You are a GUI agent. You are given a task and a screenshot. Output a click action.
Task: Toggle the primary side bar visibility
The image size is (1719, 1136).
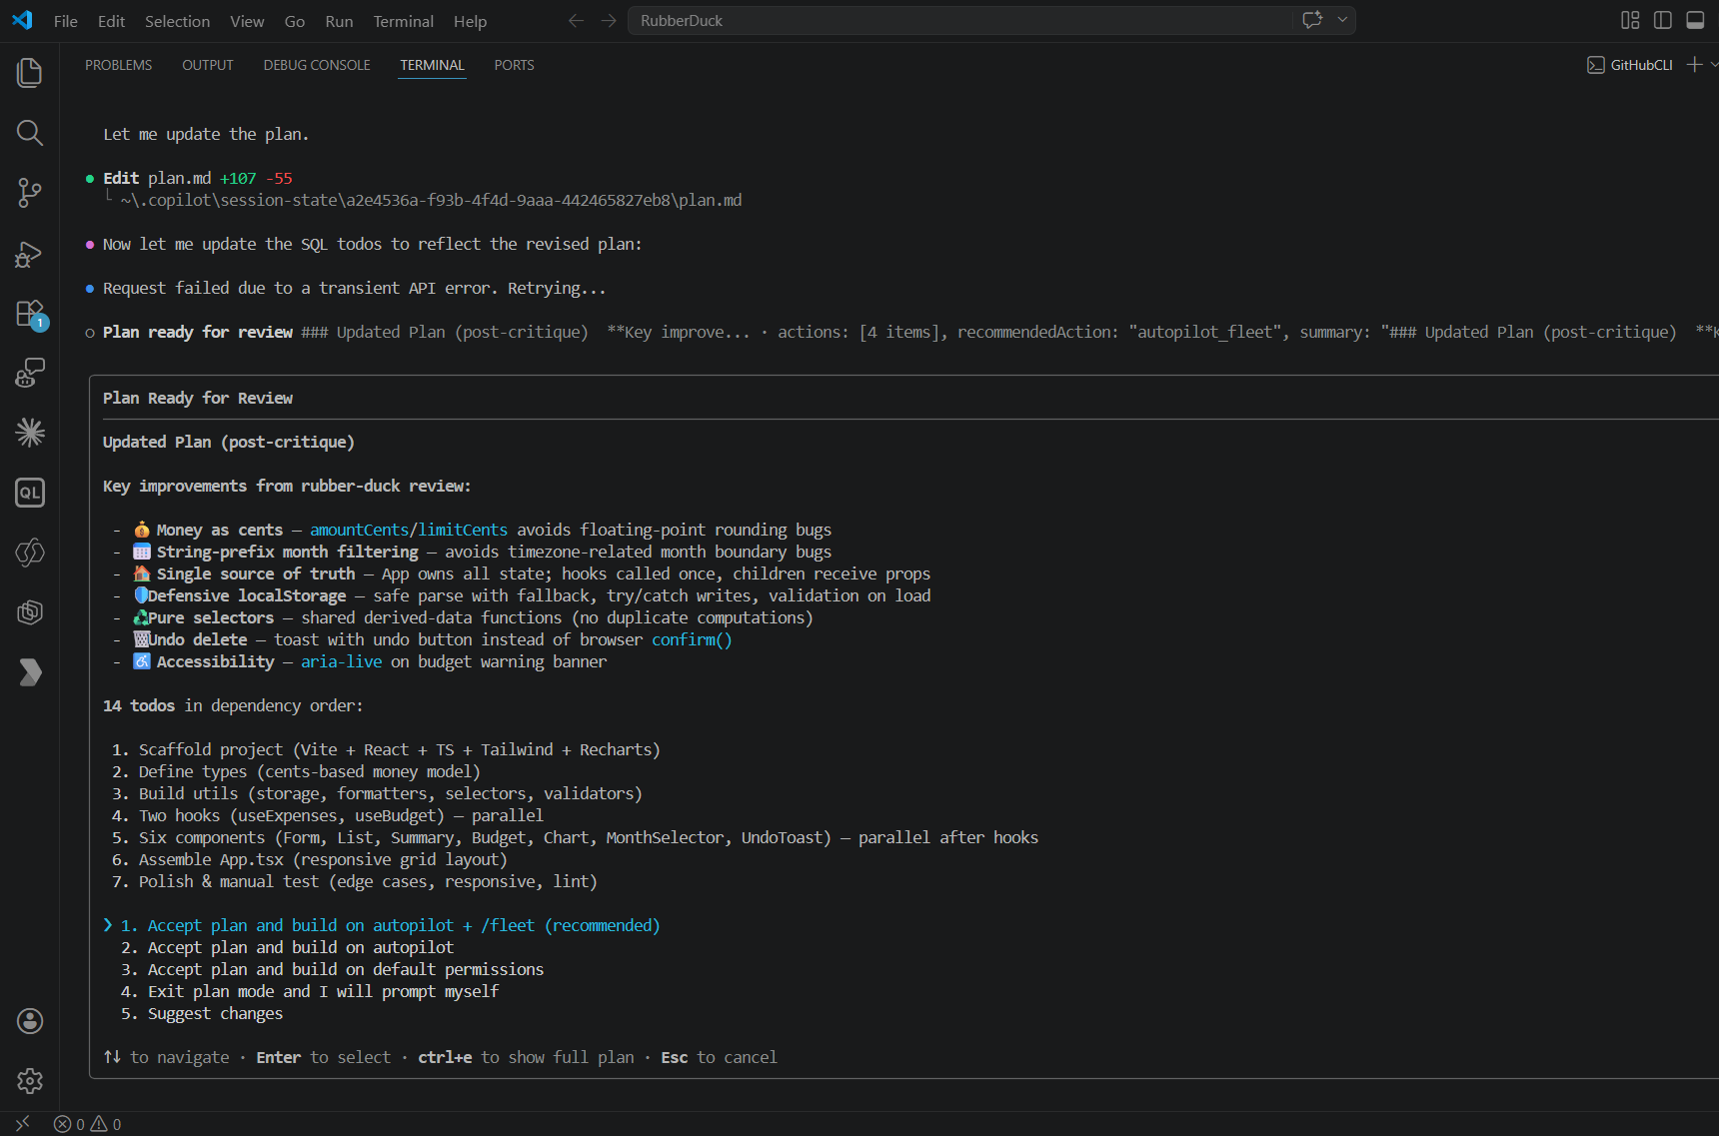(x=1663, y=20)
